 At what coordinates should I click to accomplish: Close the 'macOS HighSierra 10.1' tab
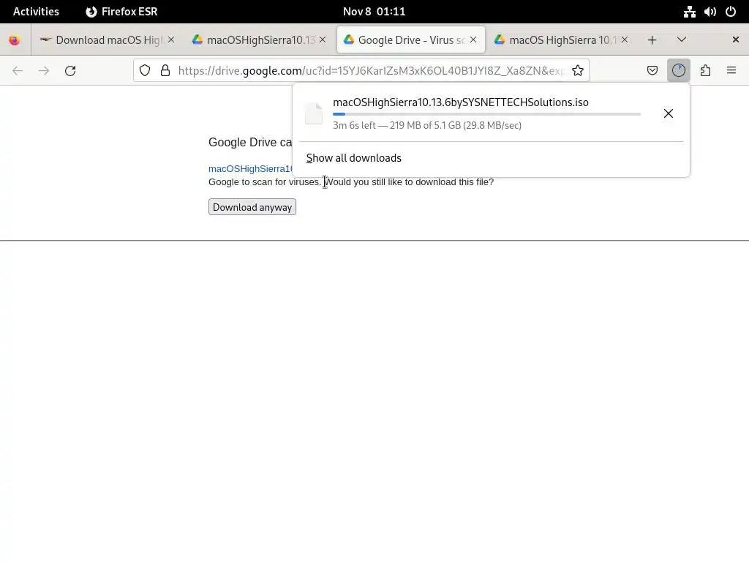pyautogui.click(x=625, y=40)
